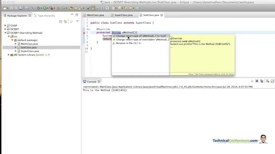This screenshot has height=154, width=275.
Task: Click the Run Last Tool red-green icon
Action: point(51,8)
